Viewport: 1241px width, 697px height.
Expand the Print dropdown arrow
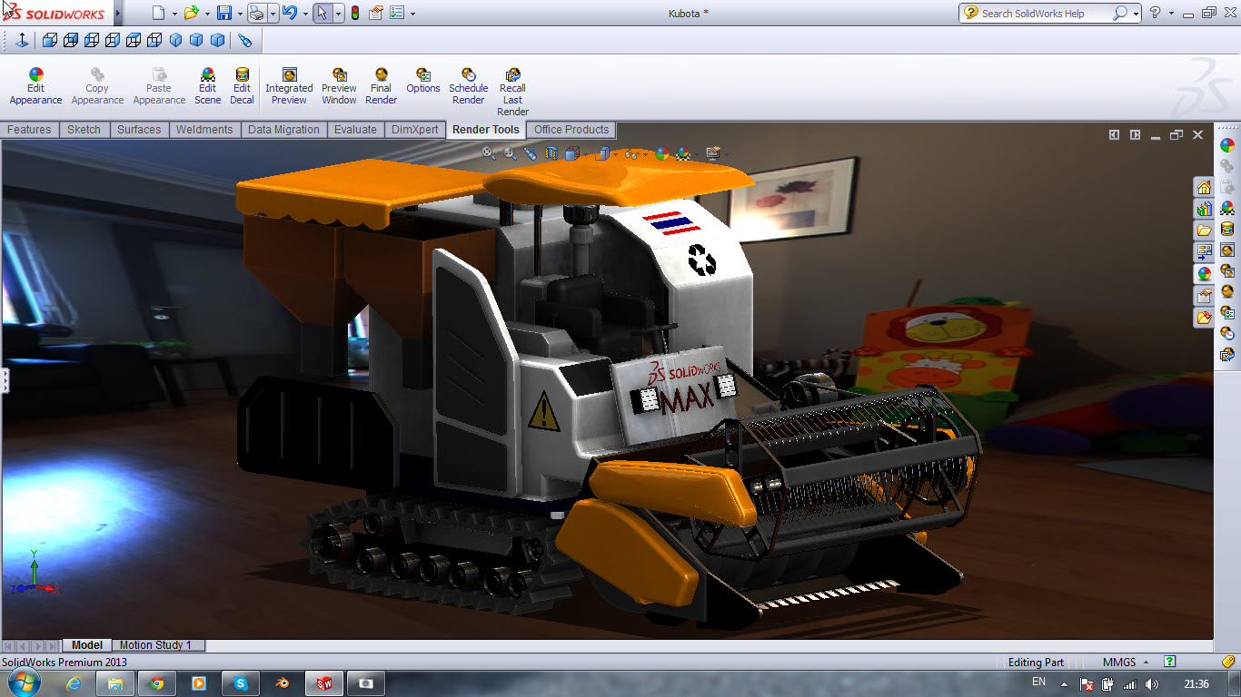(272, 14)
